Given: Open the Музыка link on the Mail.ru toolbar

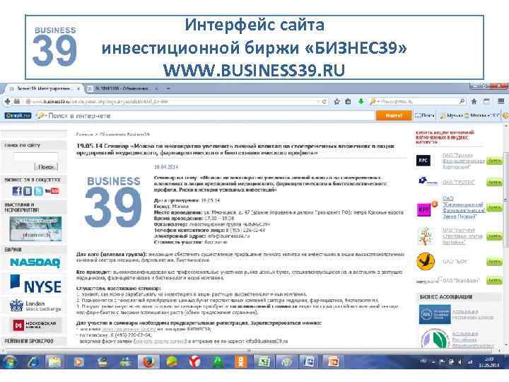Looking at the screenshot, I should point(452,115).
